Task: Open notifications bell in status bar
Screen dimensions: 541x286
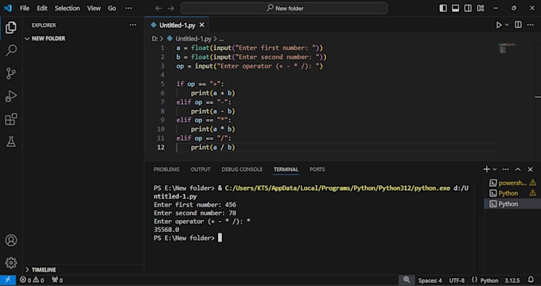Action: (x=531, y=280)
